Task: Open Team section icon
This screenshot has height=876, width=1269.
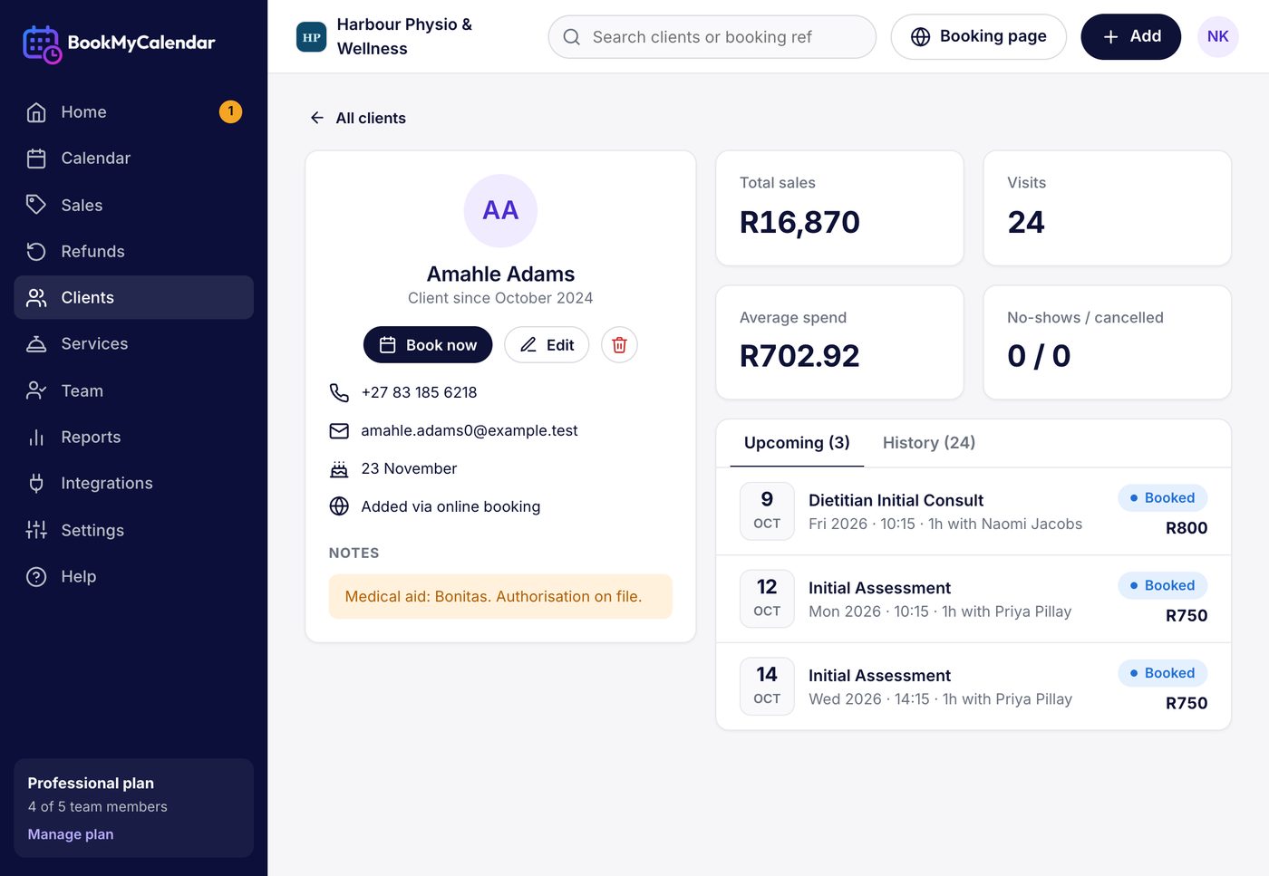Action: point(36,390)
